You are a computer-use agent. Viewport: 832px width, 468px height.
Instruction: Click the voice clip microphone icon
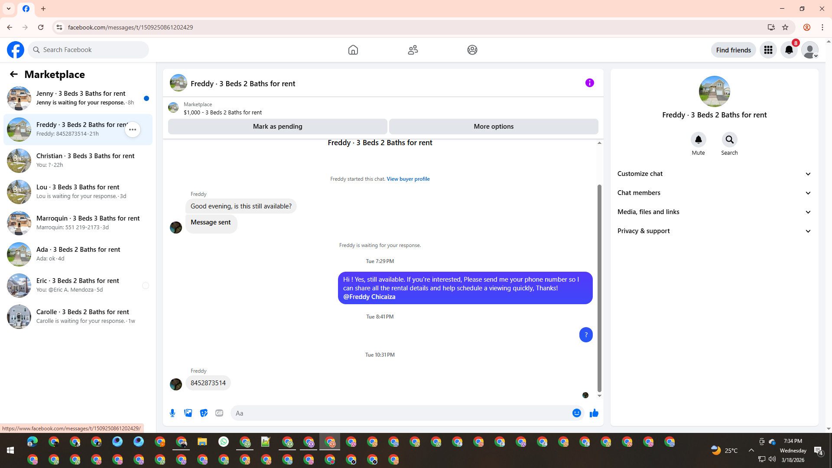(x=172, y=413)
